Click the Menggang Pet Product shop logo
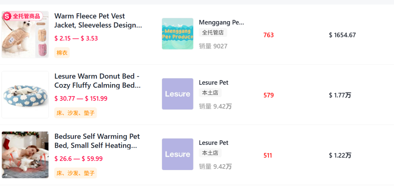The image size is (394, 186). (177, 34)
